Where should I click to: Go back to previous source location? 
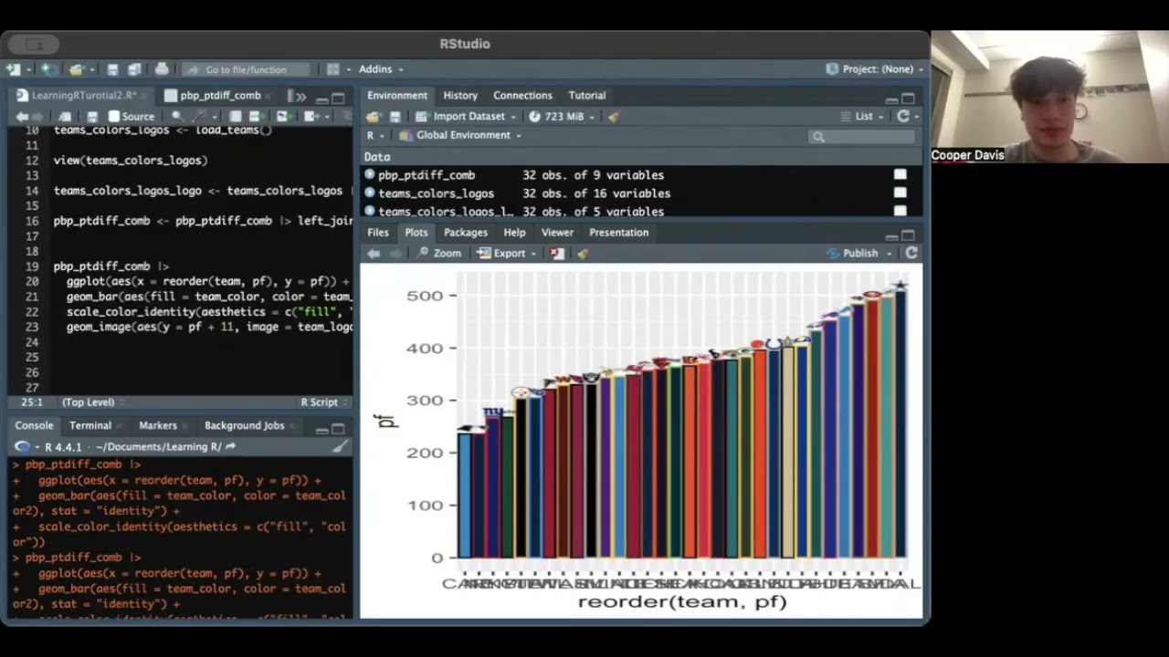coord(21,117)
